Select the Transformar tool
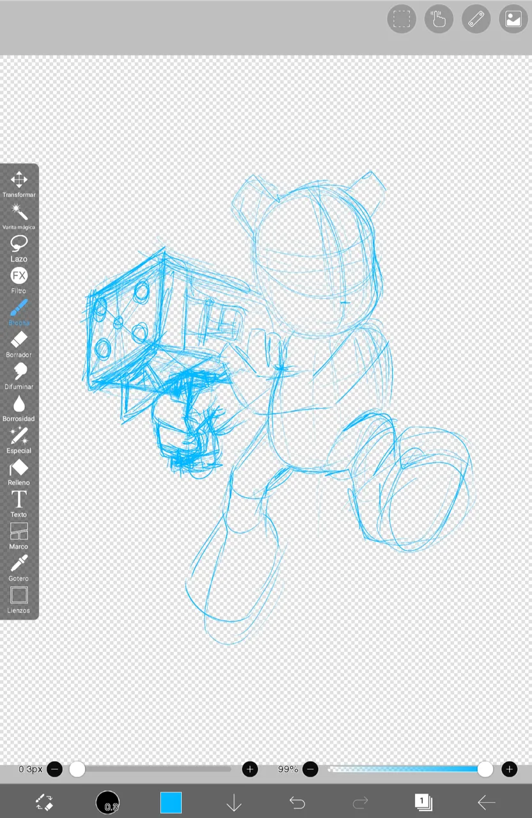The height and width of the screenshot is (818, 532). tap(19, 184)
